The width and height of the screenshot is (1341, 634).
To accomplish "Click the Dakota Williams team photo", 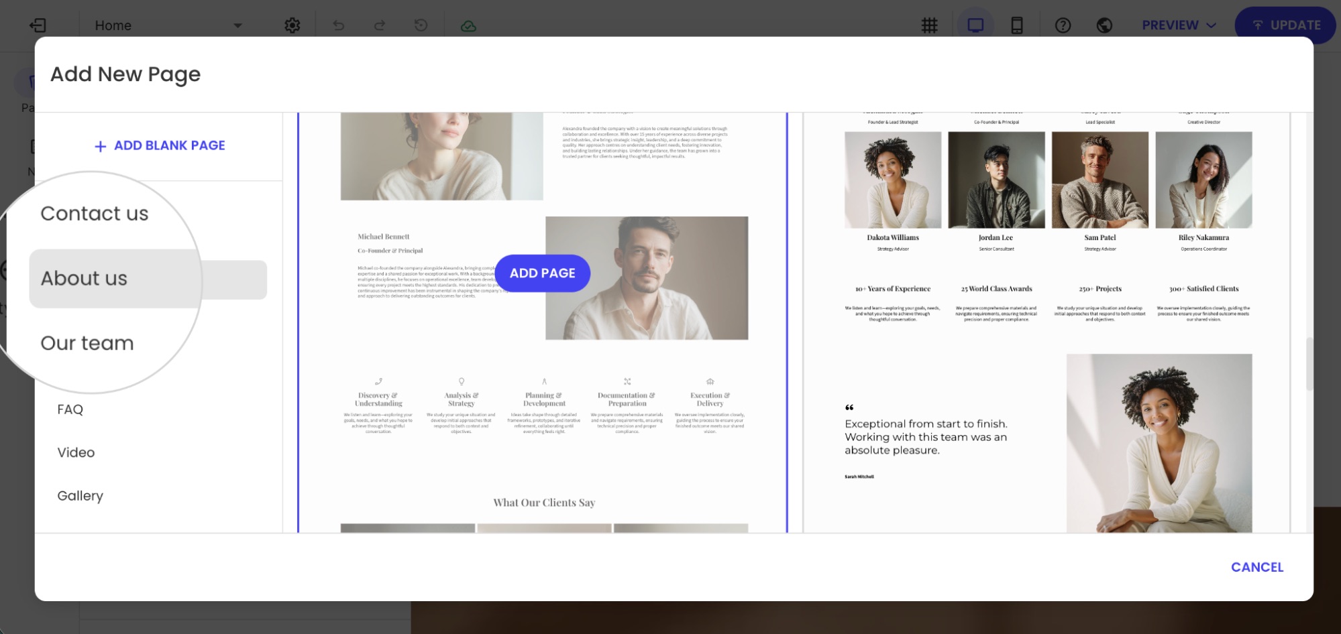I will (893, 180).
